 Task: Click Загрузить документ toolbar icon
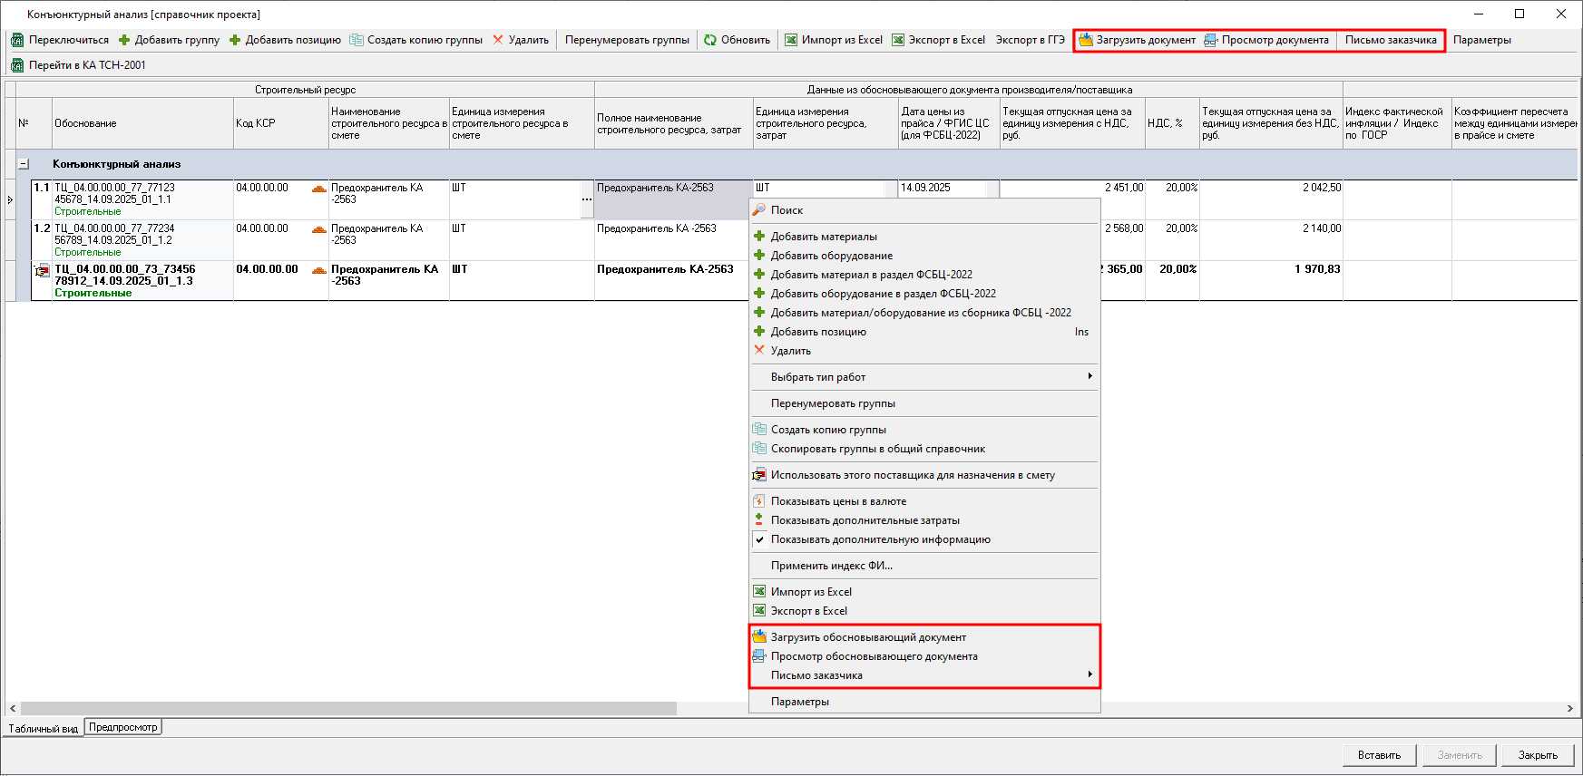click(1085, 40)
